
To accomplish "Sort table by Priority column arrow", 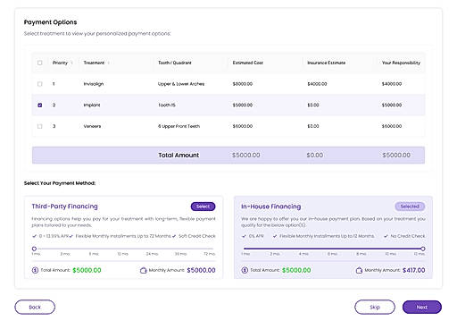I will coord(71,63).
